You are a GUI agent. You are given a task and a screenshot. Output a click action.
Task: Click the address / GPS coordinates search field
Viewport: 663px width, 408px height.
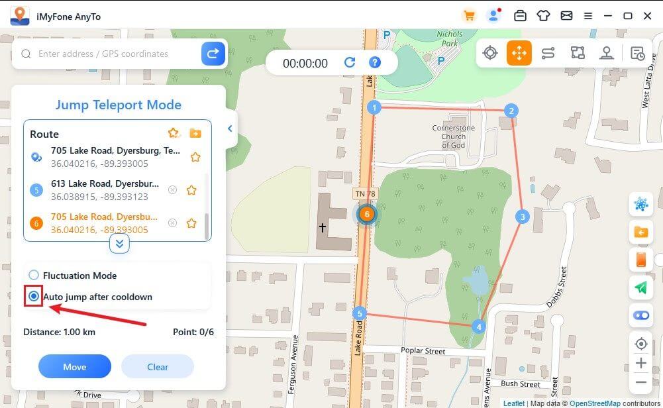pyautogui.click(x=110, y=54)
